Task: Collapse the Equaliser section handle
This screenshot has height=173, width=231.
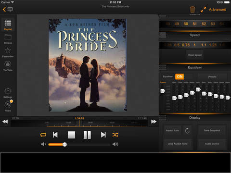Action: pyautogui.click(x=163, y=67)
